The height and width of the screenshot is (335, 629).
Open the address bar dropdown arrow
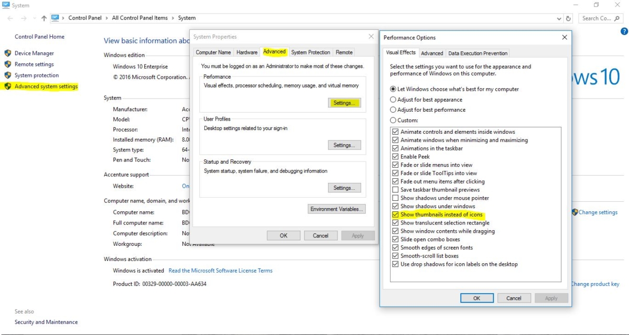point(560,18)
